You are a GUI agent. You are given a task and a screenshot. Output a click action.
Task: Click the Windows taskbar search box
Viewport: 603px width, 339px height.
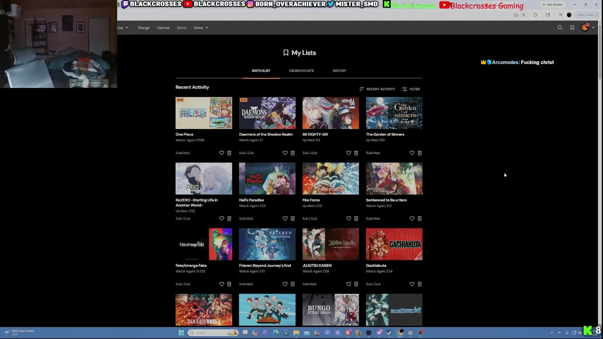(213, 333)
